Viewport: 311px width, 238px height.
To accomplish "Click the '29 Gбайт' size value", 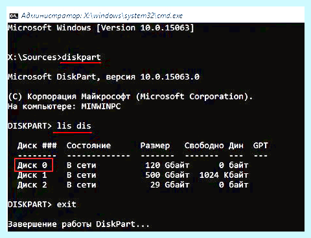I will click(170, 185).
